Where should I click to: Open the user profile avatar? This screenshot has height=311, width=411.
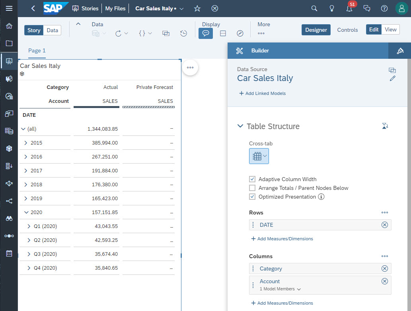click(401, 9)
